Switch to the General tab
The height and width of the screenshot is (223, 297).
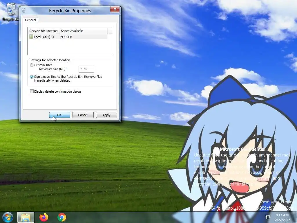point(30,20)
